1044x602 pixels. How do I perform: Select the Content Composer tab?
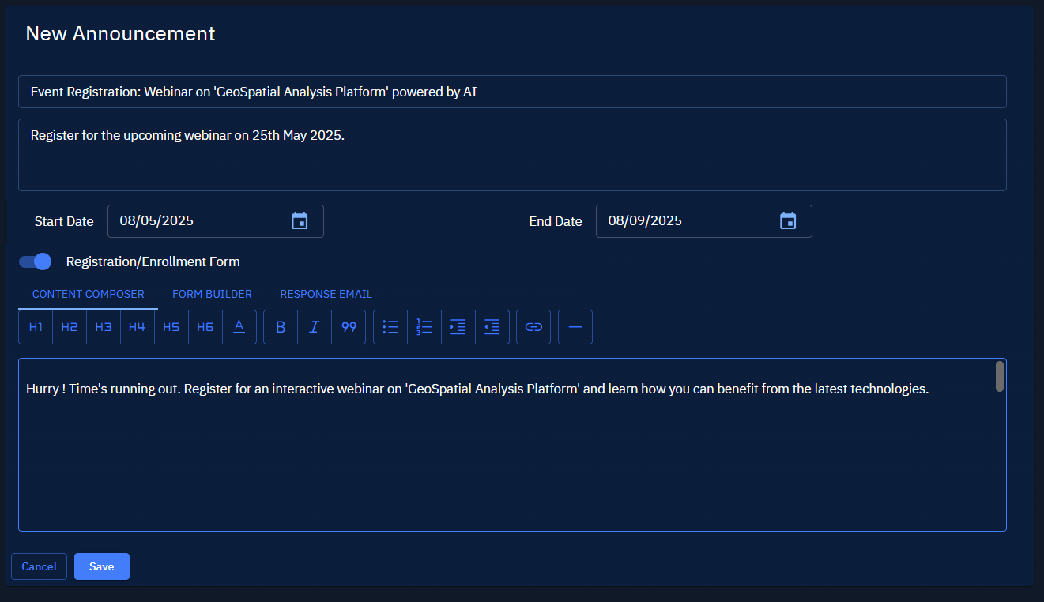pos(88,293)
